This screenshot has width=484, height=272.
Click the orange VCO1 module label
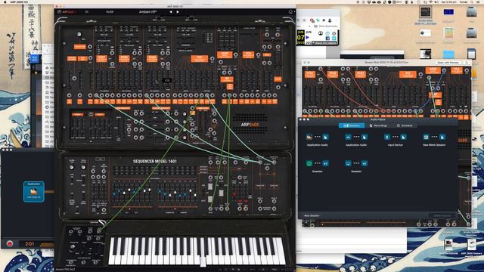(x=101, y=59)
